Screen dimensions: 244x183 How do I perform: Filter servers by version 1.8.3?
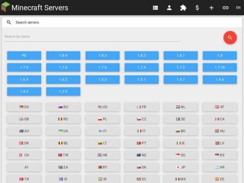(102, 55)
